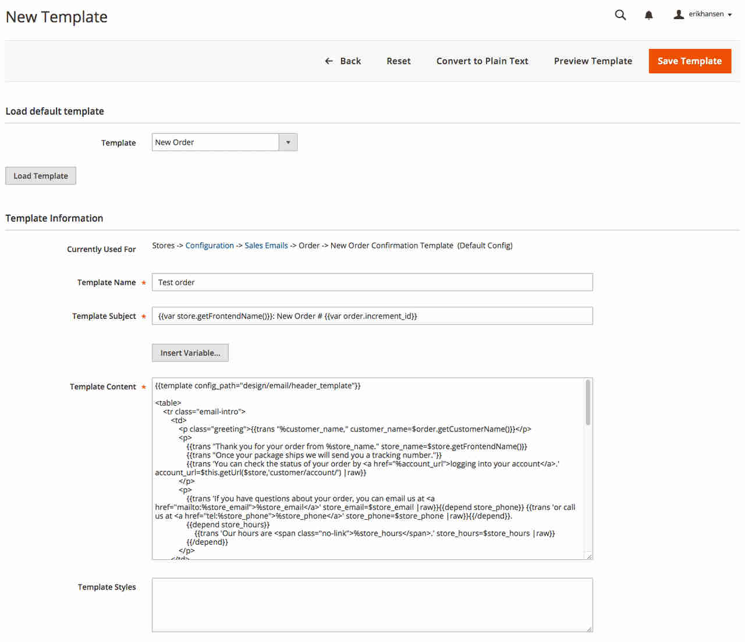Image resolution: width=745 pixels, height=642 pixels.
Task: Click the Template Name input field
Action: coord(372,282)
